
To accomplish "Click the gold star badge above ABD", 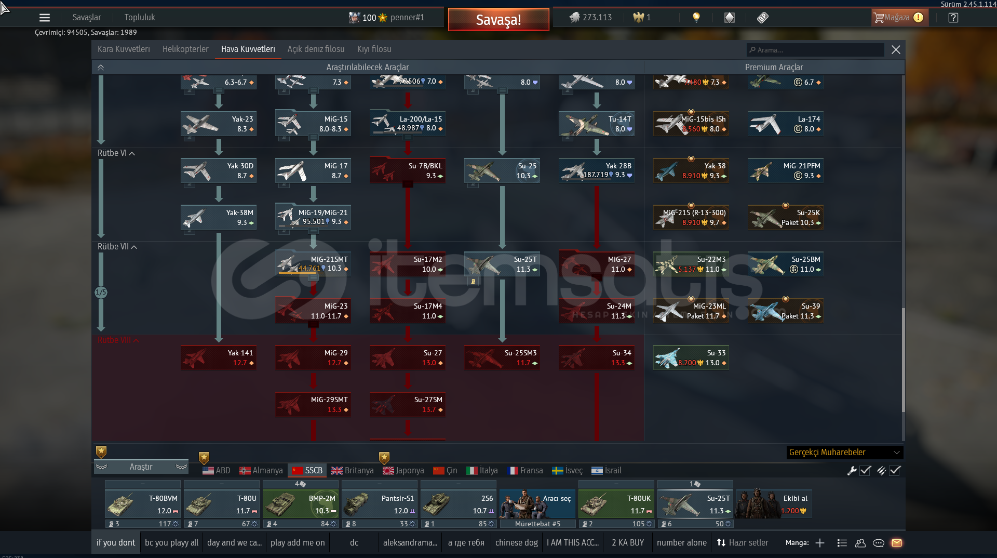I will click(x=204, y=458).
